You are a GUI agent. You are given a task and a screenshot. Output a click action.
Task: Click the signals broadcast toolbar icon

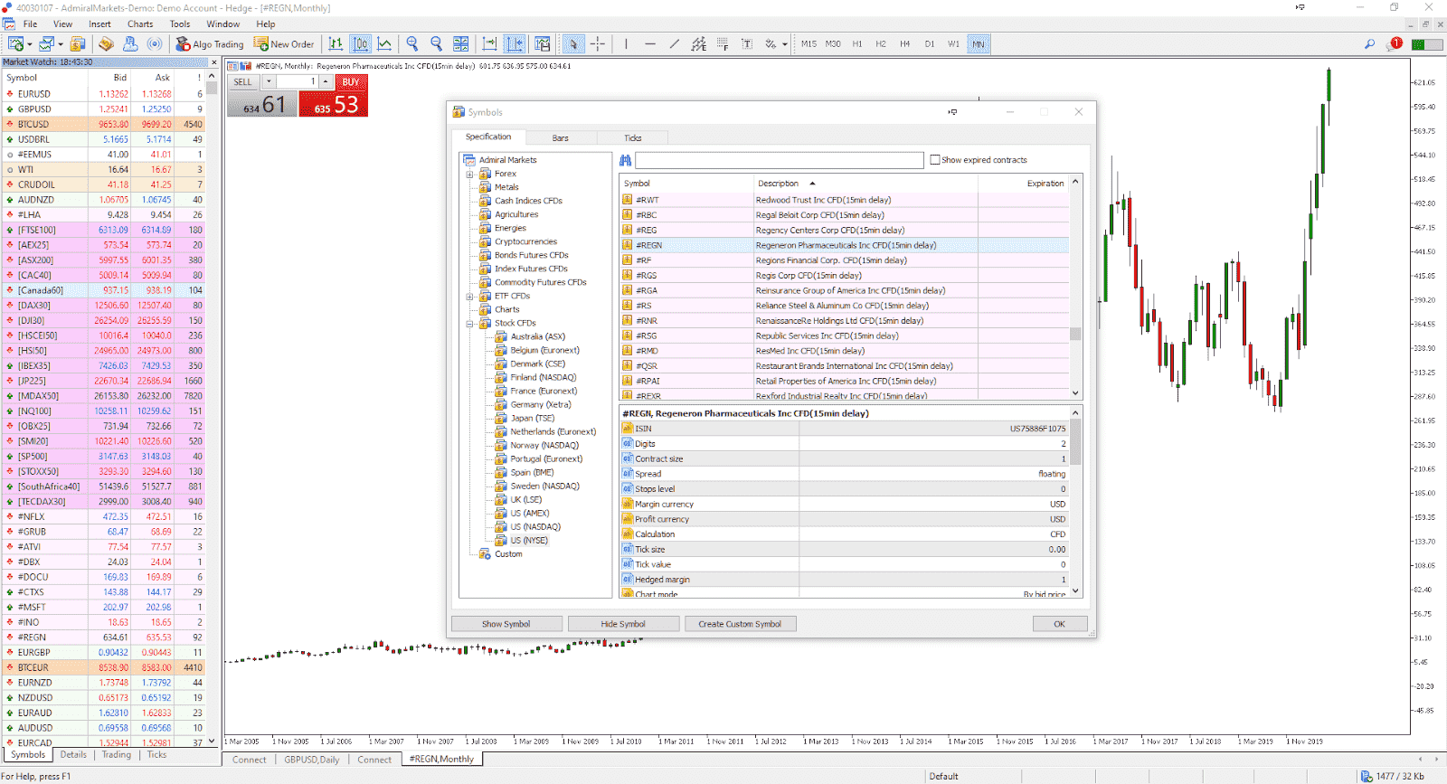155,43
